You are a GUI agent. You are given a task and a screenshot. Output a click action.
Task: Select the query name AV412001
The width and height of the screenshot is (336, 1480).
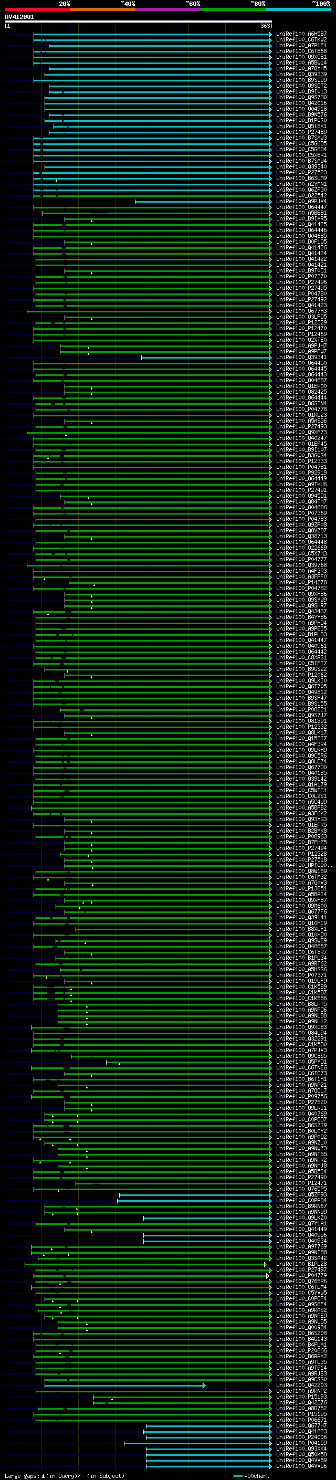(19, 17)
